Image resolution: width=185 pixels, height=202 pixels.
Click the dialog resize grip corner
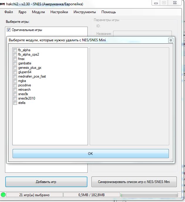(x=171, y=160)
